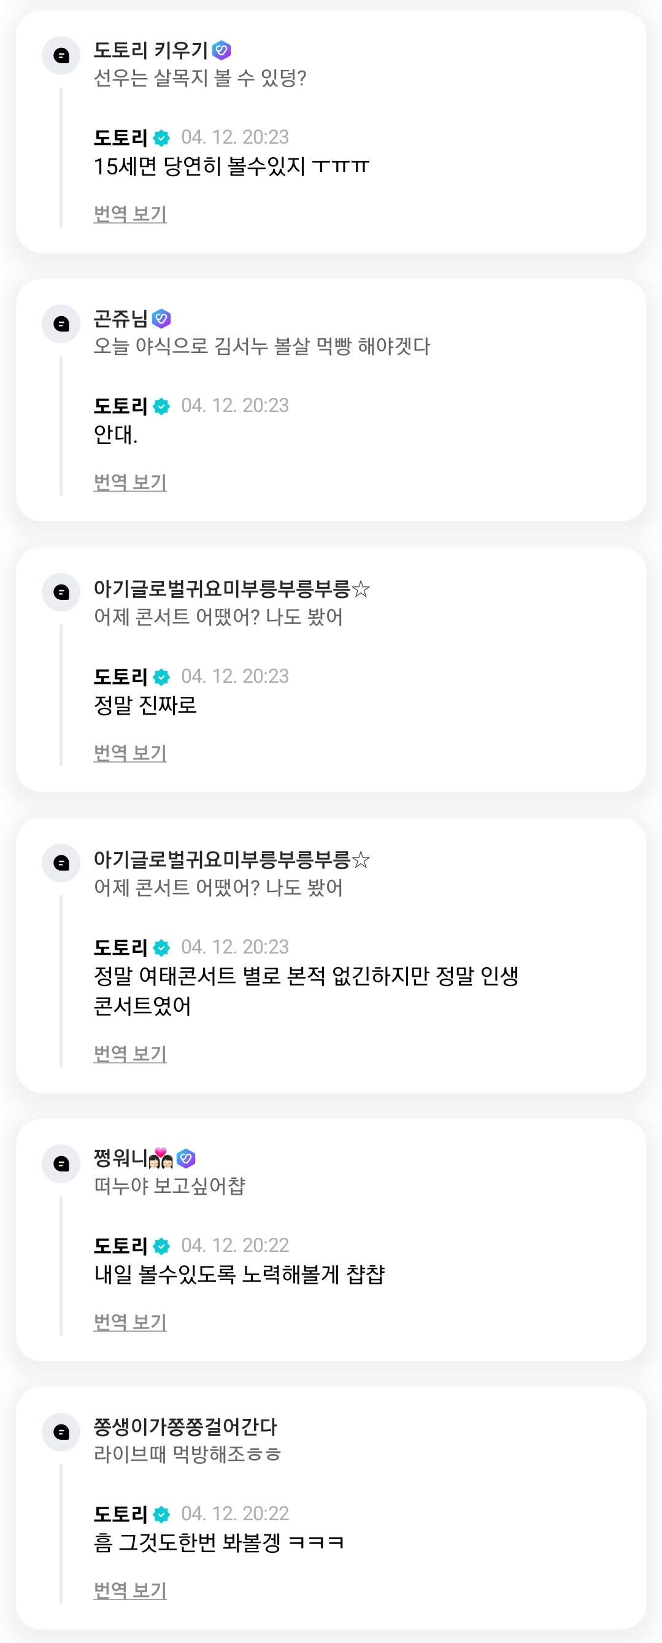
Task: Tap 쩡워니's profile avatar icon
Action: pyautogui.click(x=61, y=1163)
